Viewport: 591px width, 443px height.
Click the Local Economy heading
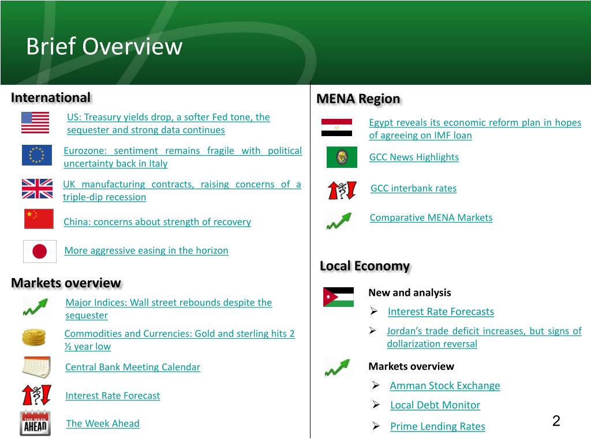click(365, 266)
